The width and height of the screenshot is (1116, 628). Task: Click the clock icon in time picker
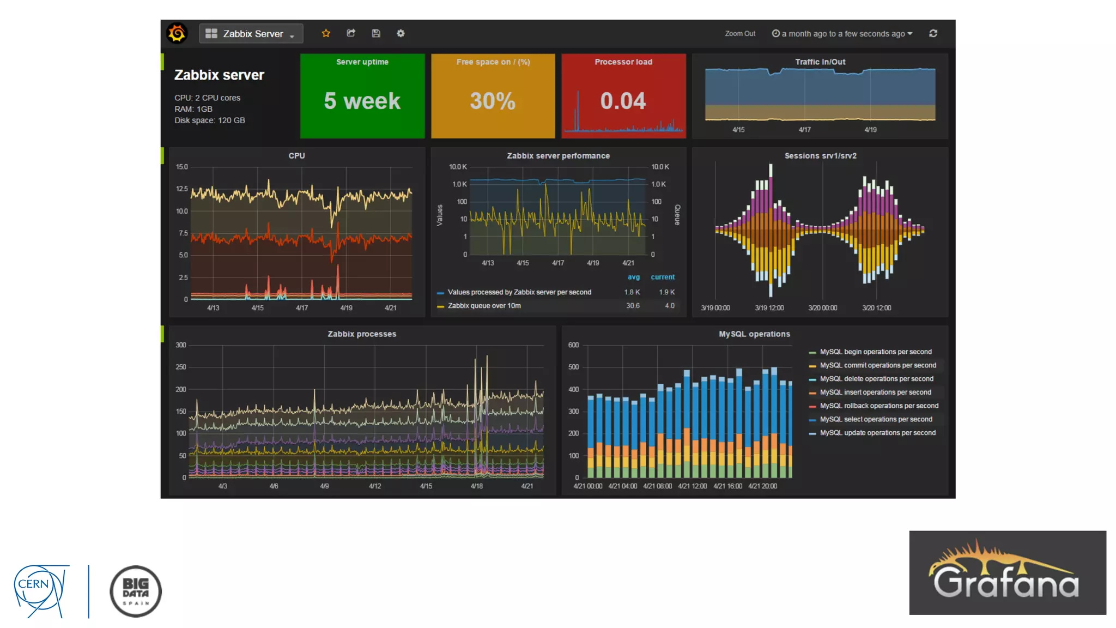tap(775, 33)
